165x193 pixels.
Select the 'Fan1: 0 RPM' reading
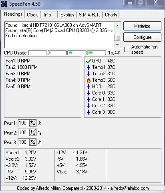coord(18,61)
